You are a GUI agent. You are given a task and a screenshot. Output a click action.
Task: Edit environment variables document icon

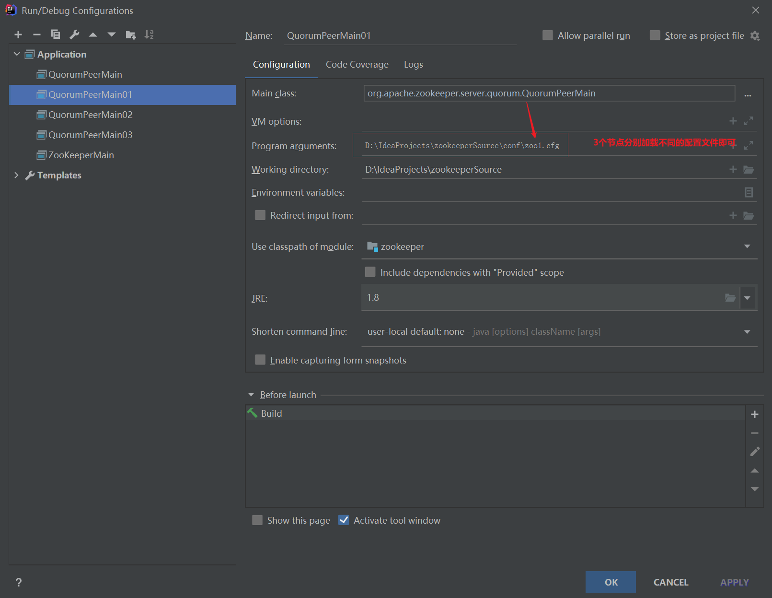point(749,192)
